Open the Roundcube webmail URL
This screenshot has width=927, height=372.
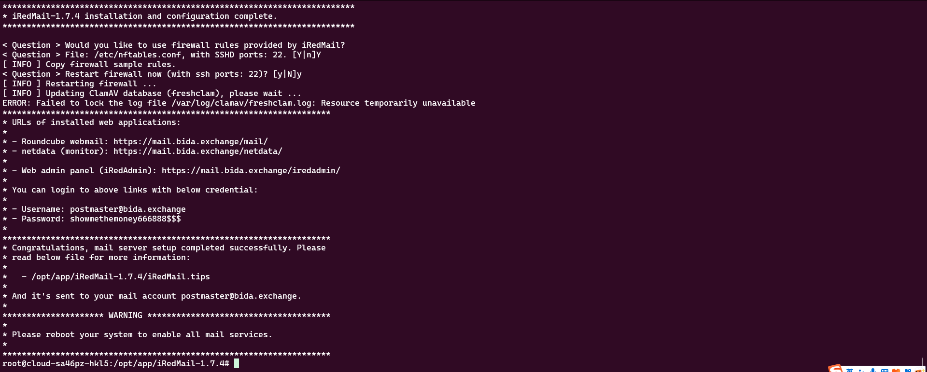click(x=190, y=142)
